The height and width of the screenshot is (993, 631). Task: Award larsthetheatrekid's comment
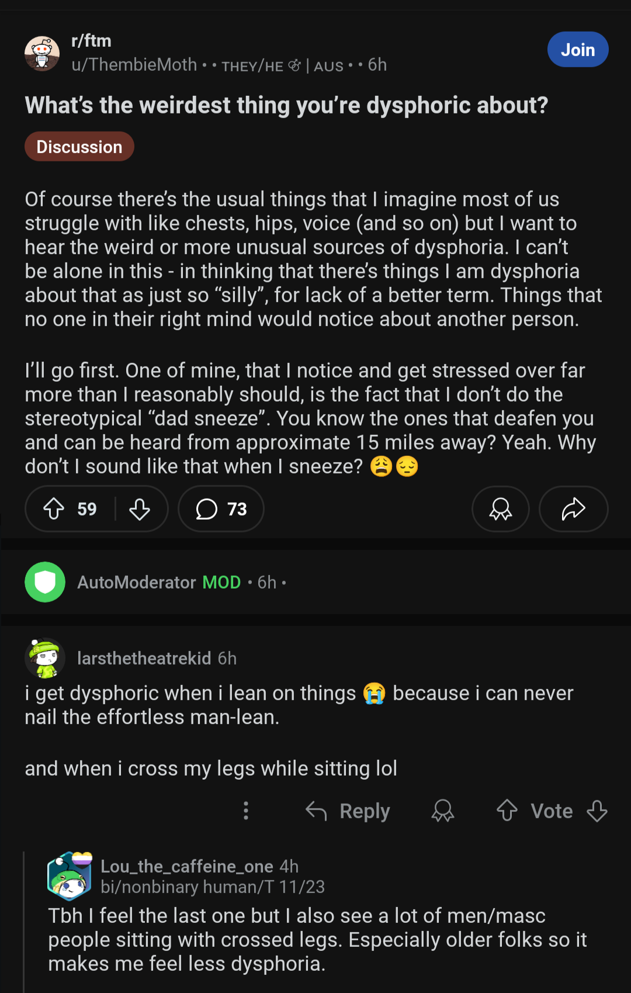coord(443,811)
